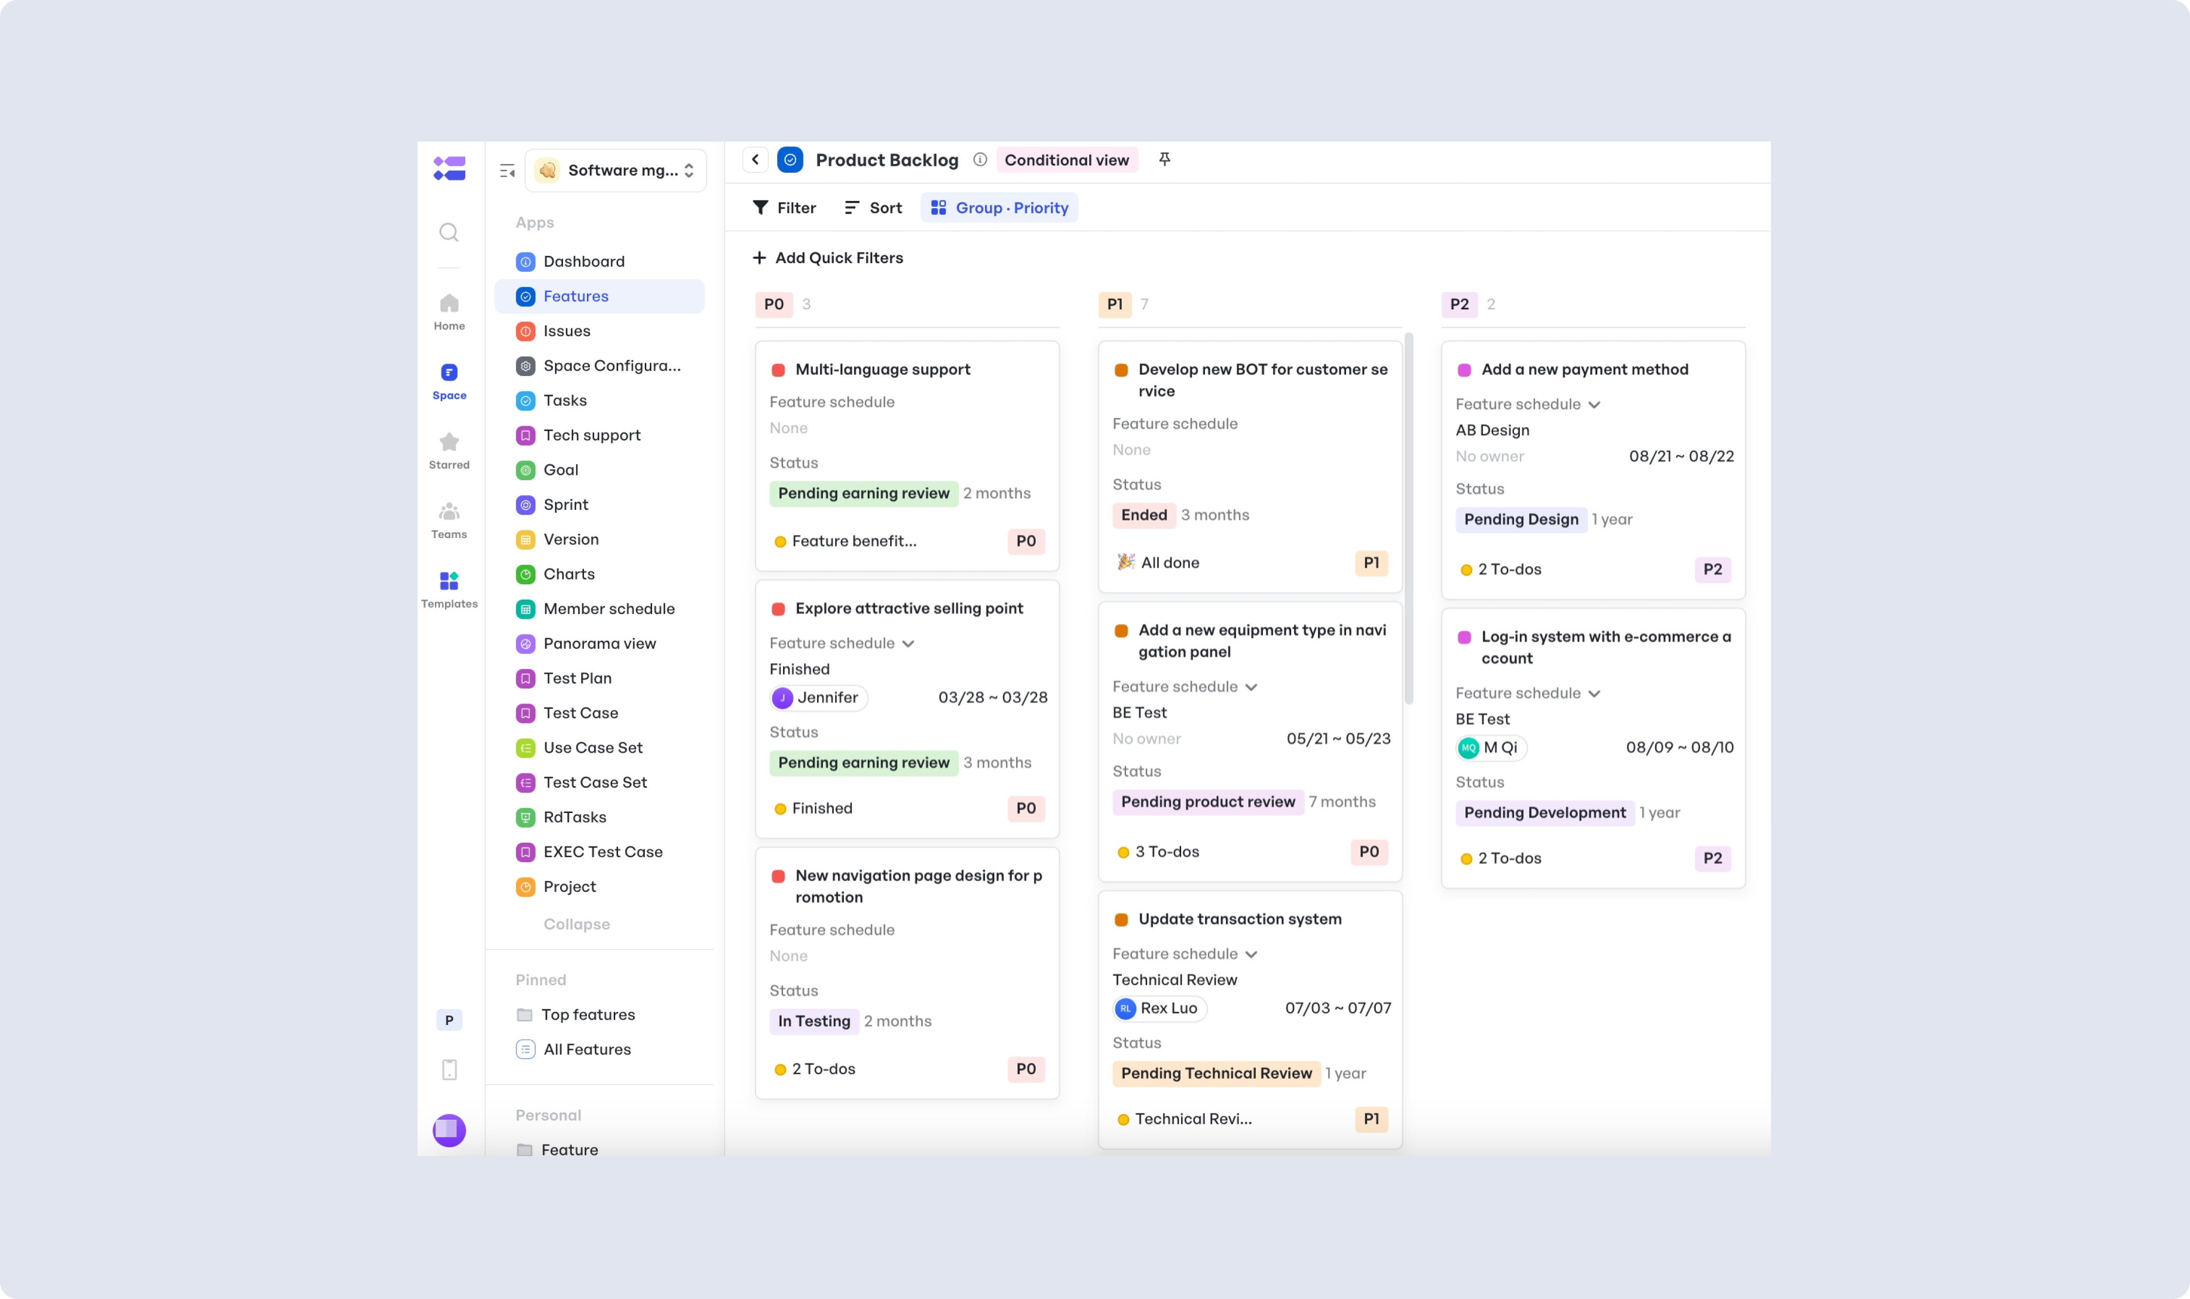Screen dimensions: 2190x1299
Task: Open Test Case in the Apps list
Action: (599, 713)
